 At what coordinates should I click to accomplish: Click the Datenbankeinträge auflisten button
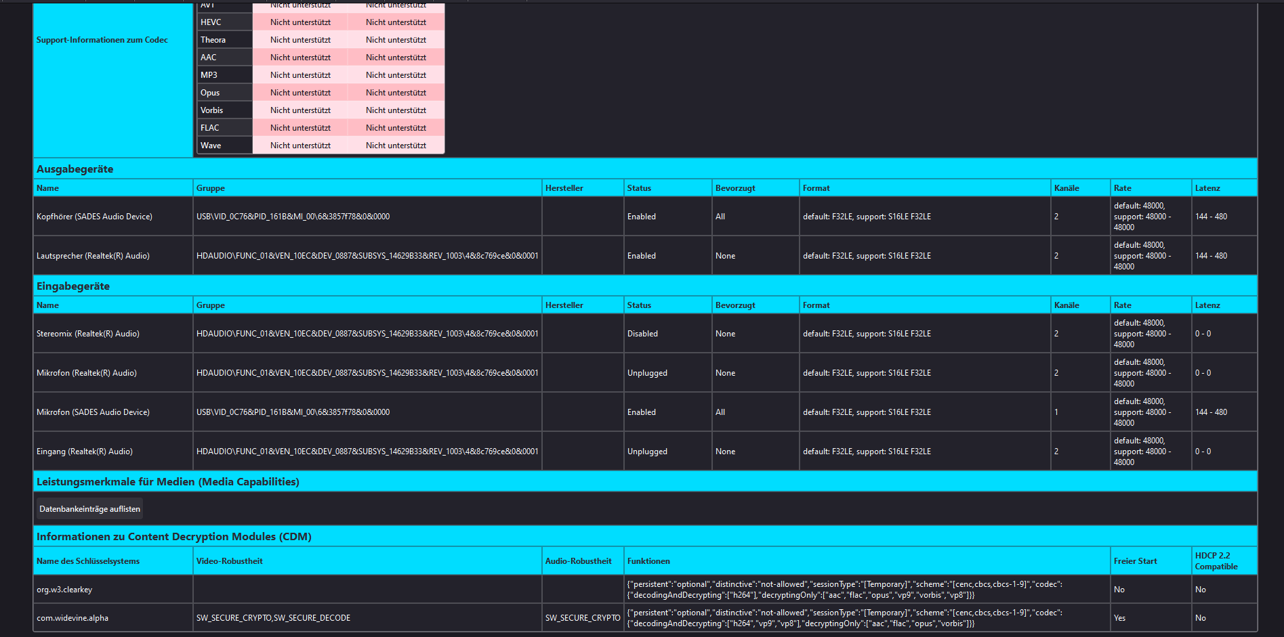[x=89, y=509]
